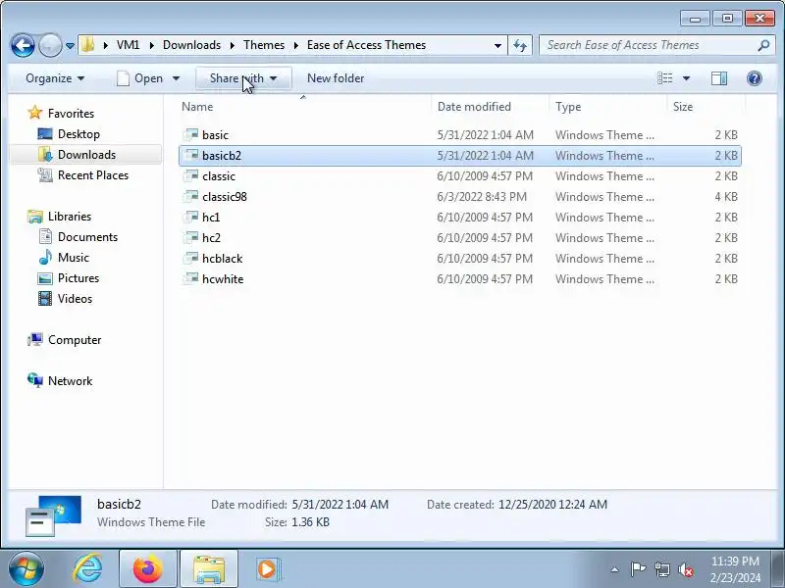This screenshot has height=588, width=785.
Task: Click the Forward navigation arrow
Action: click(x=50, y=45)
